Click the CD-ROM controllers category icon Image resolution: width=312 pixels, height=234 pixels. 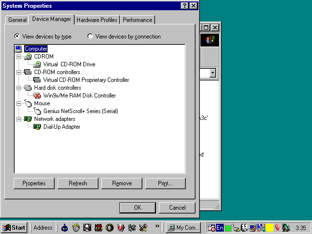[x=28, y=72]
